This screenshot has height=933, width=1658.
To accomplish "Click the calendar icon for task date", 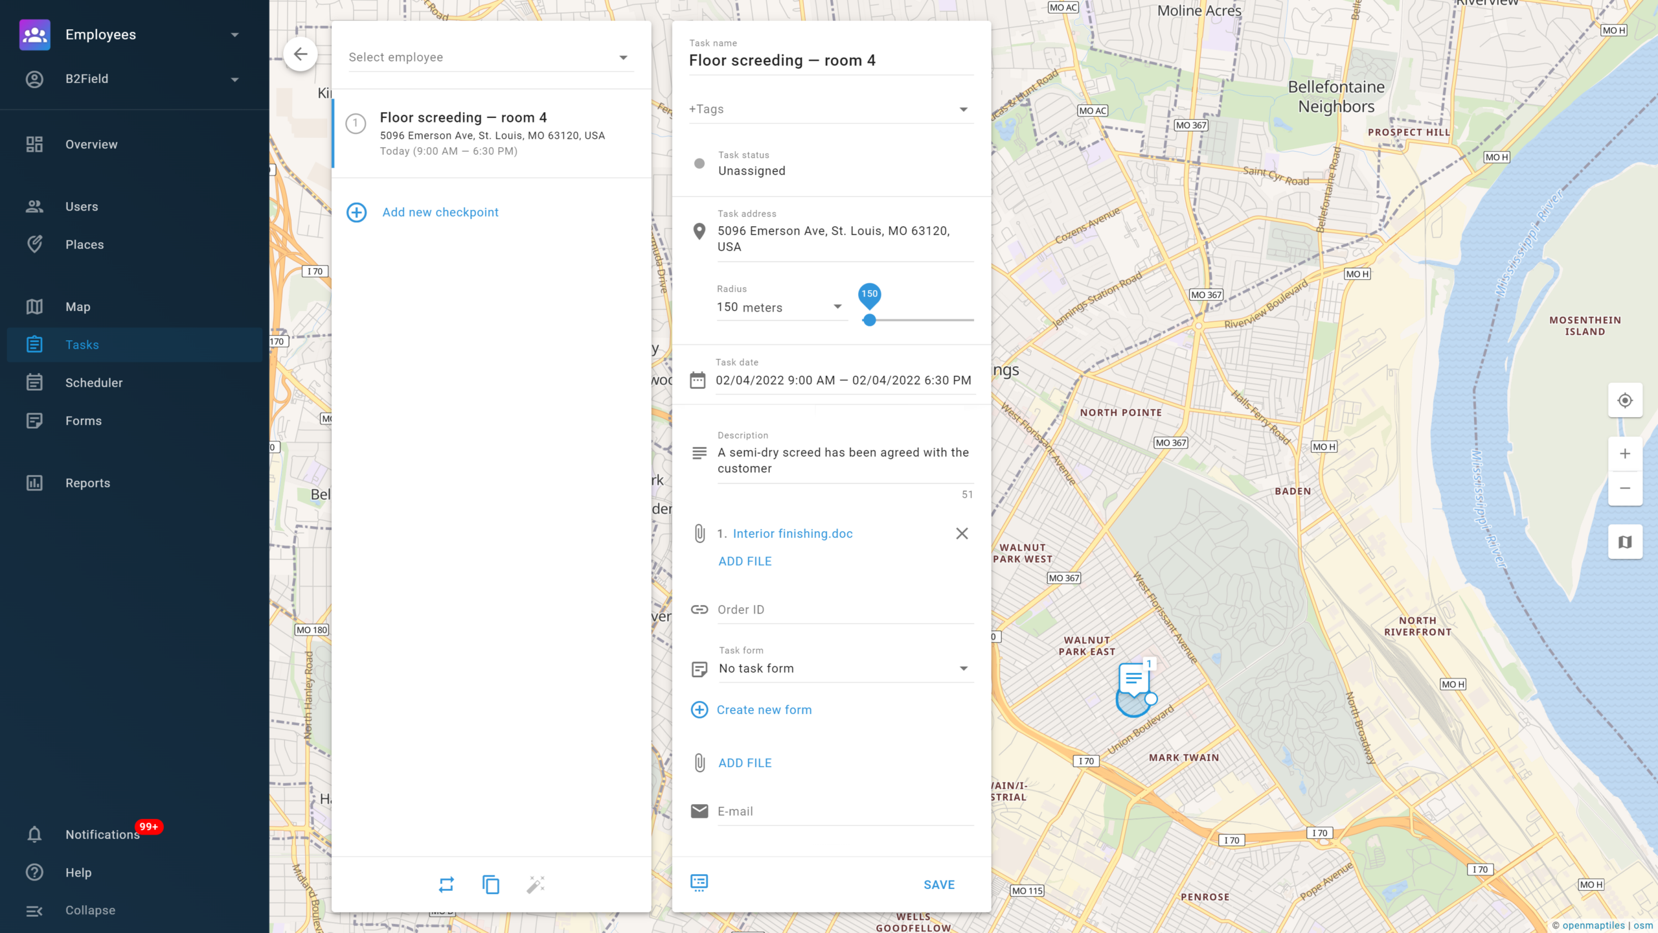I will [x=699, y=379].
